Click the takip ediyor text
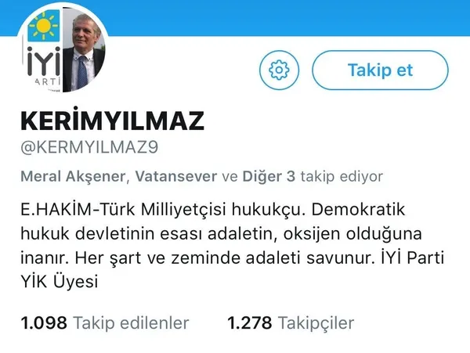 [342, 176]
